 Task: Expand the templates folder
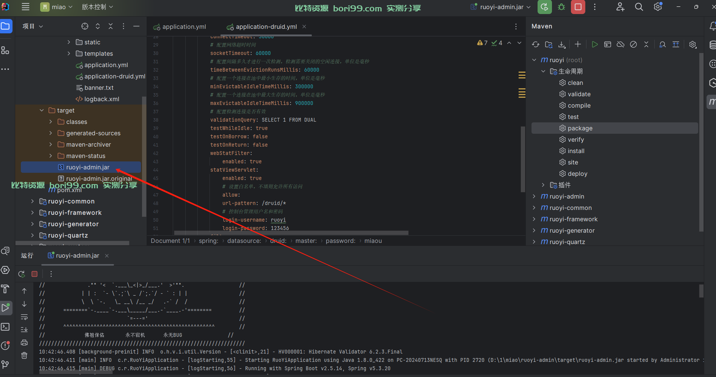69,53
